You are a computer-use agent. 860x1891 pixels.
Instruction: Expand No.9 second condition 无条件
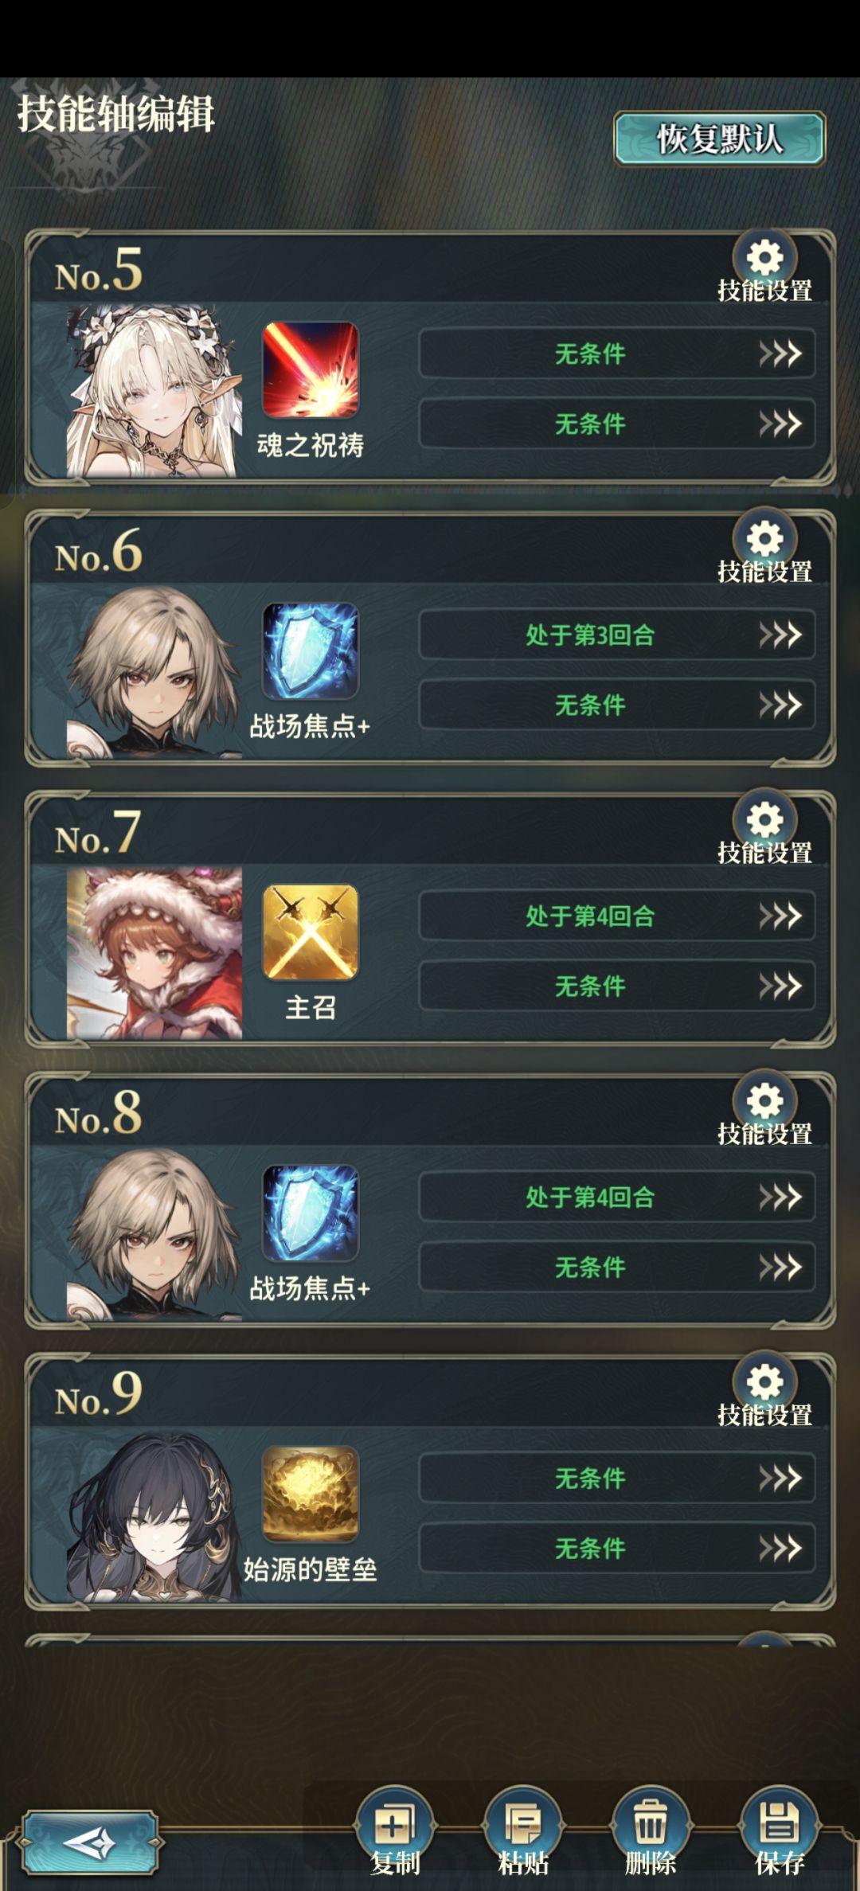[617, 1548]
